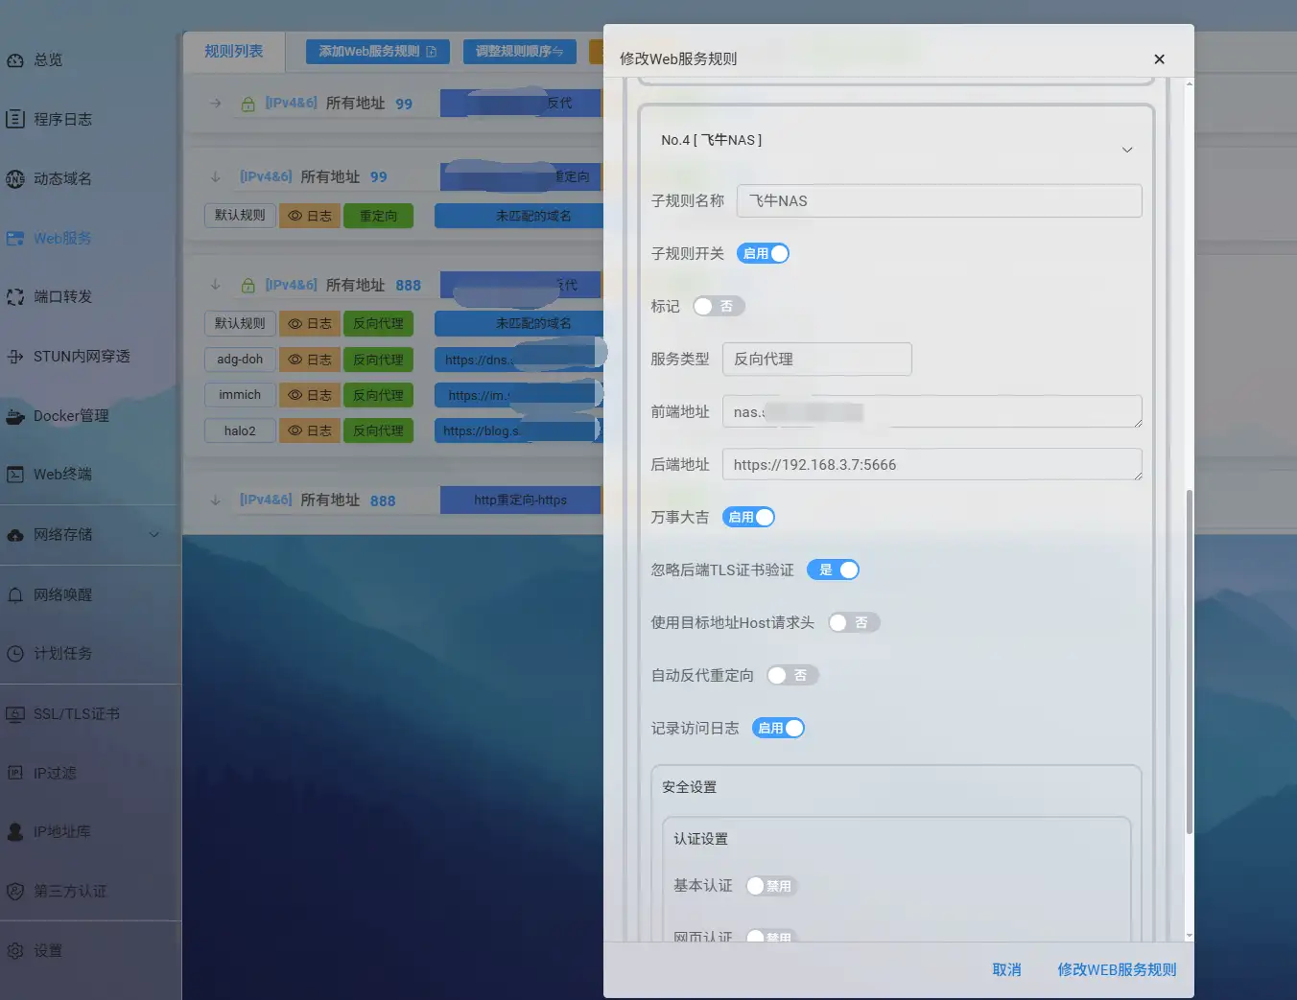Screen dimensions: 1297x1000
Task: Enable the 标记 toggle
Action: pos(719,306)
